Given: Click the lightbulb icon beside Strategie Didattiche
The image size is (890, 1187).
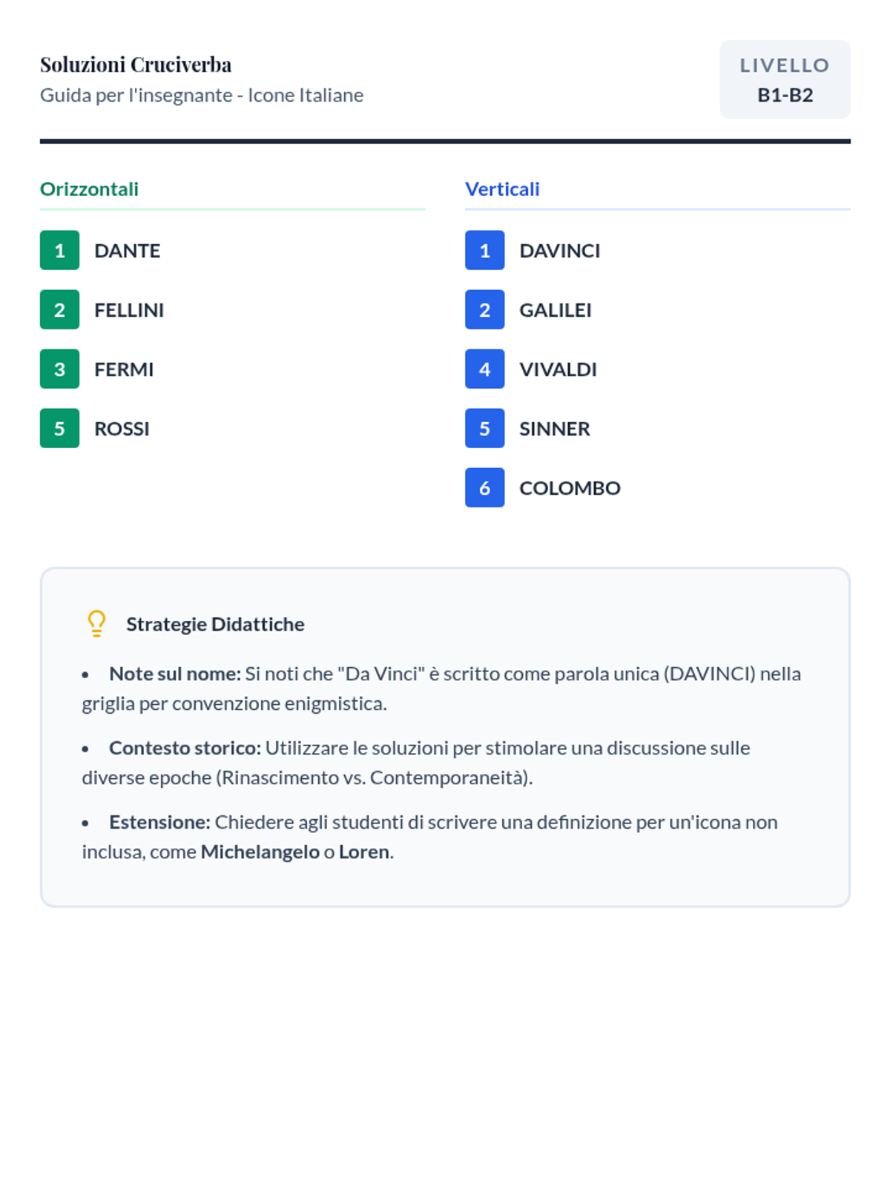Looking at the screenshot, I should coord(96,624).
